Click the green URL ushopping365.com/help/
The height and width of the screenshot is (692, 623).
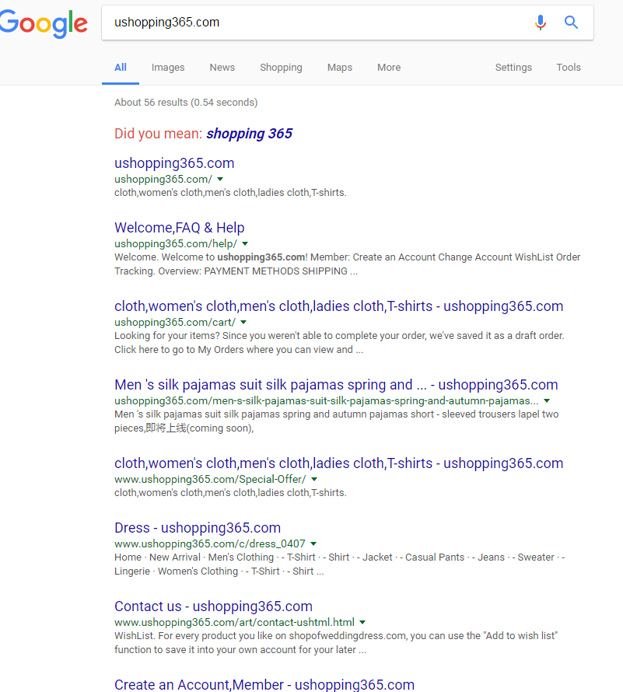click(x=176, y=243)
